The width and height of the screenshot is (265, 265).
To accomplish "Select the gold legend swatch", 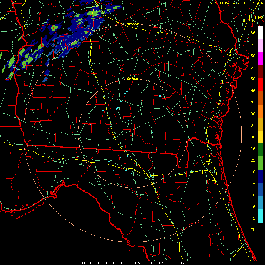I will [260, 125].
